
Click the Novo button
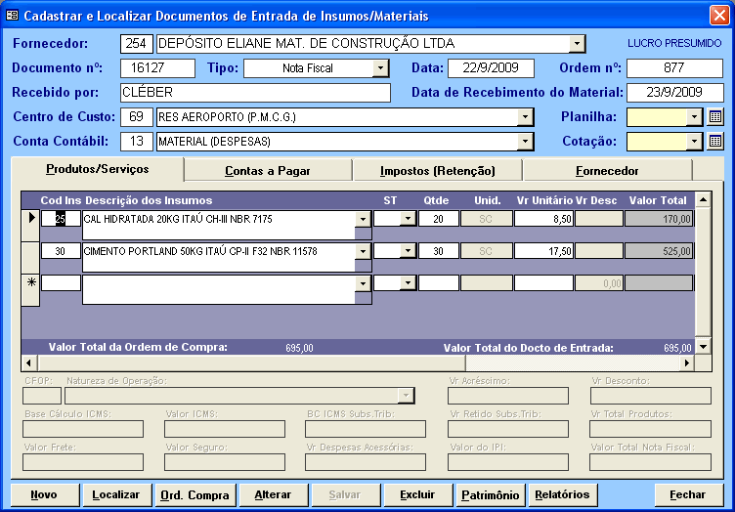point(44,495)
